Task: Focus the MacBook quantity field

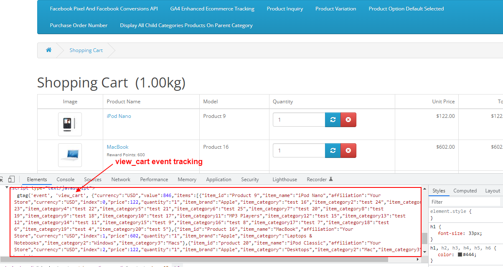Action: point(299,150)
